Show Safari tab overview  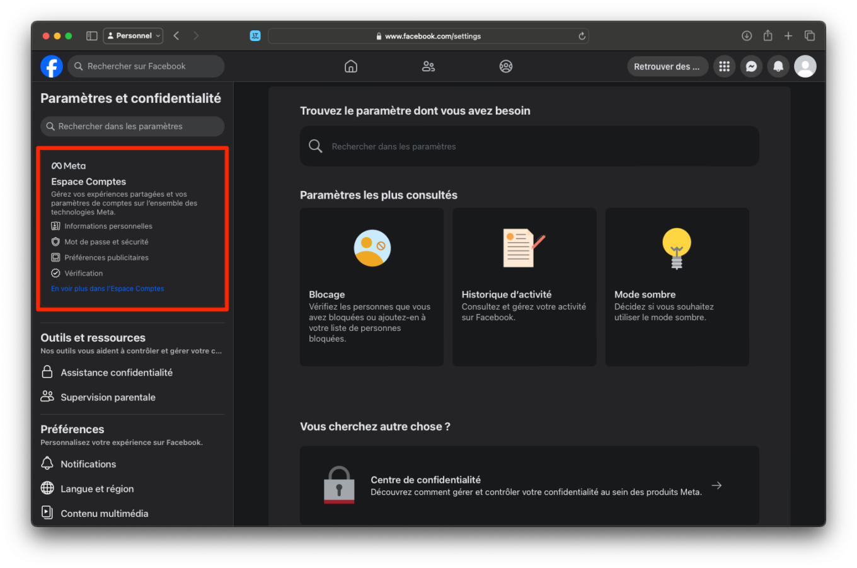coord(810,36)
